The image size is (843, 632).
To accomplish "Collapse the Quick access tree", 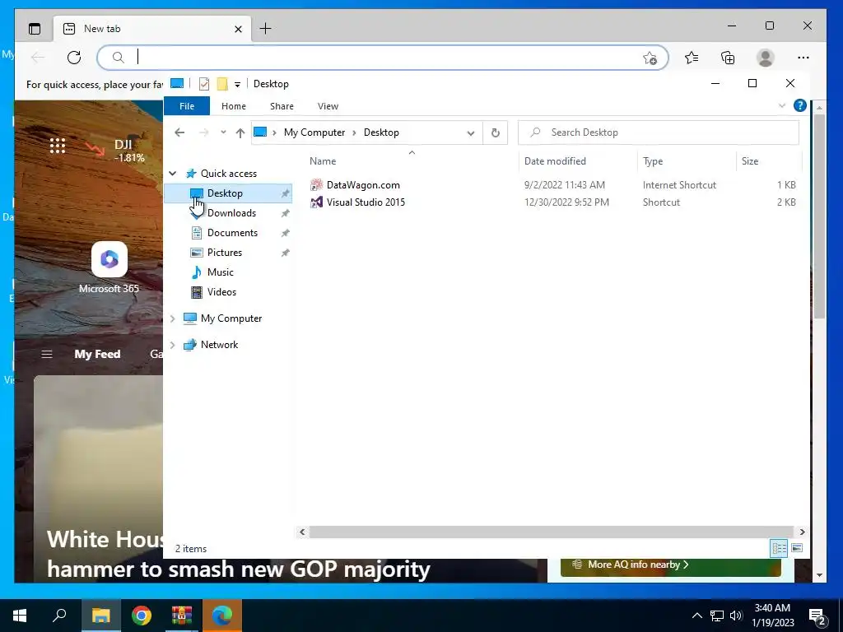I will click(173, 173).
